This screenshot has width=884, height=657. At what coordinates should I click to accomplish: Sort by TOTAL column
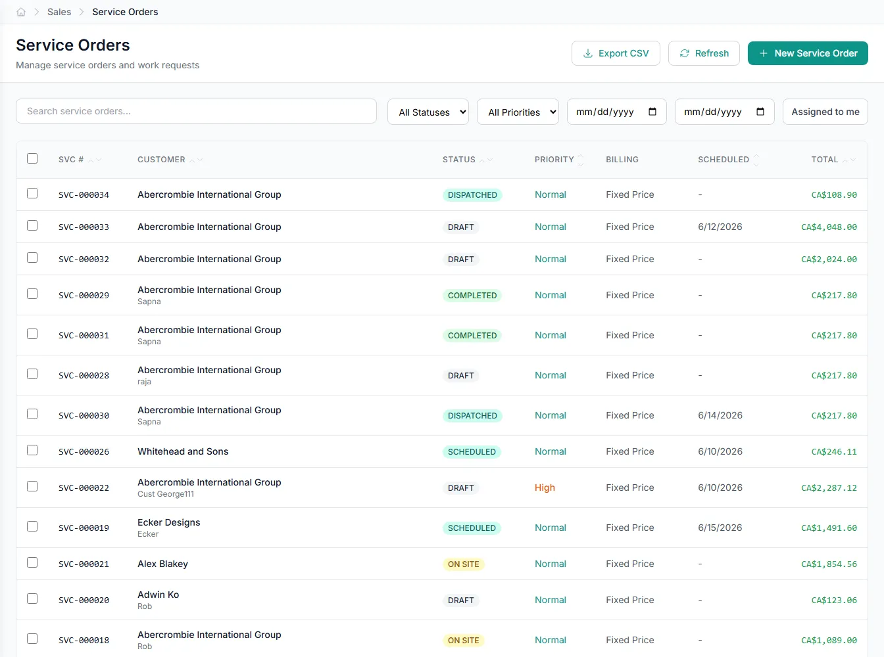coord(833,160)
